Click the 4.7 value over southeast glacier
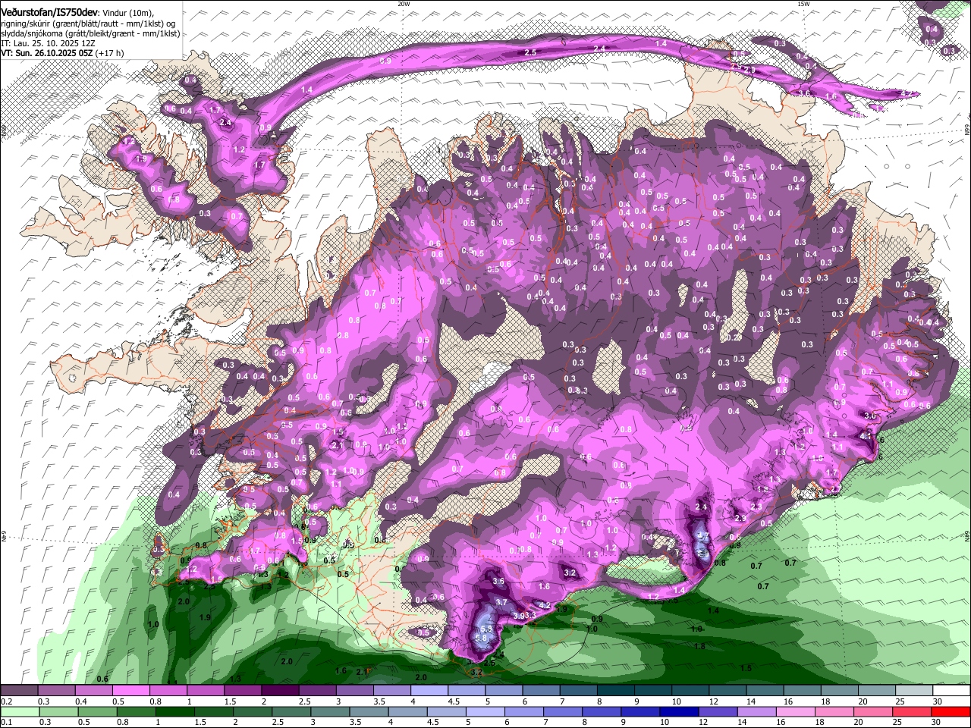This screenshot has width=971, height=728. pyautogui.click(x=702, y=536)
